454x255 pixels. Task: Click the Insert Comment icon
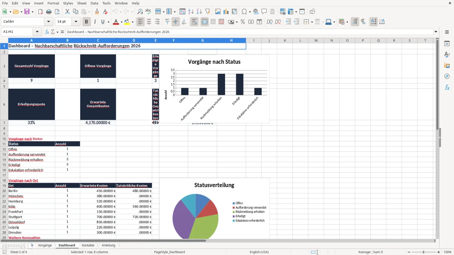coord(264,12)
